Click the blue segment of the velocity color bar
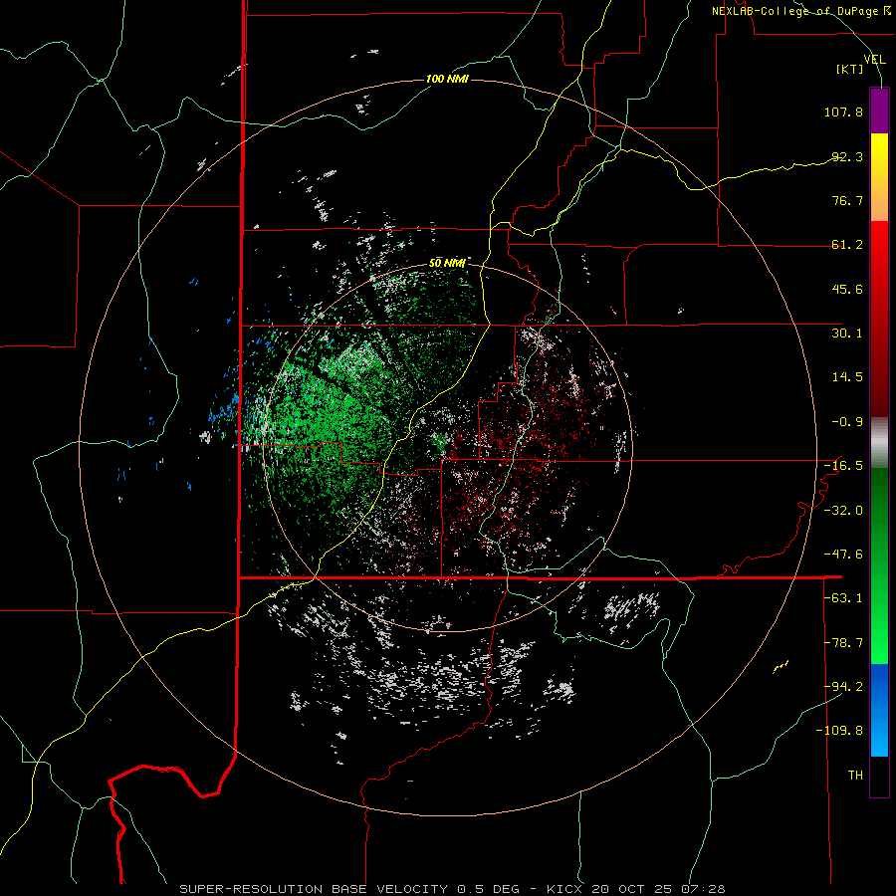 (879, 710)
